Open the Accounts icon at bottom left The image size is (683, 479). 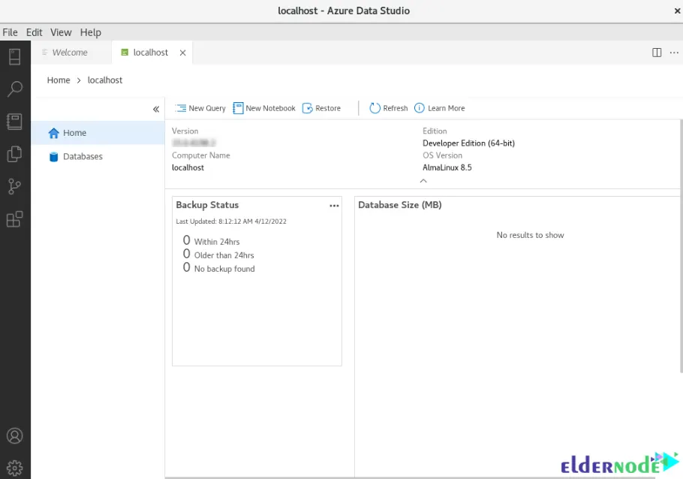coord(14,436)
